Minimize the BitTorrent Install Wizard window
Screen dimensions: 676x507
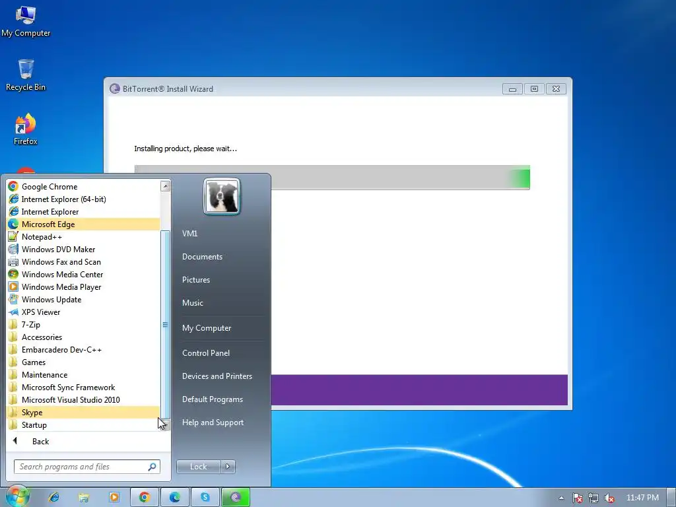tap(512, 89)
